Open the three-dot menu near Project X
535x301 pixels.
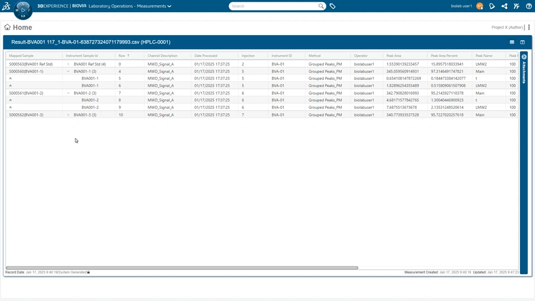(529, 27)
